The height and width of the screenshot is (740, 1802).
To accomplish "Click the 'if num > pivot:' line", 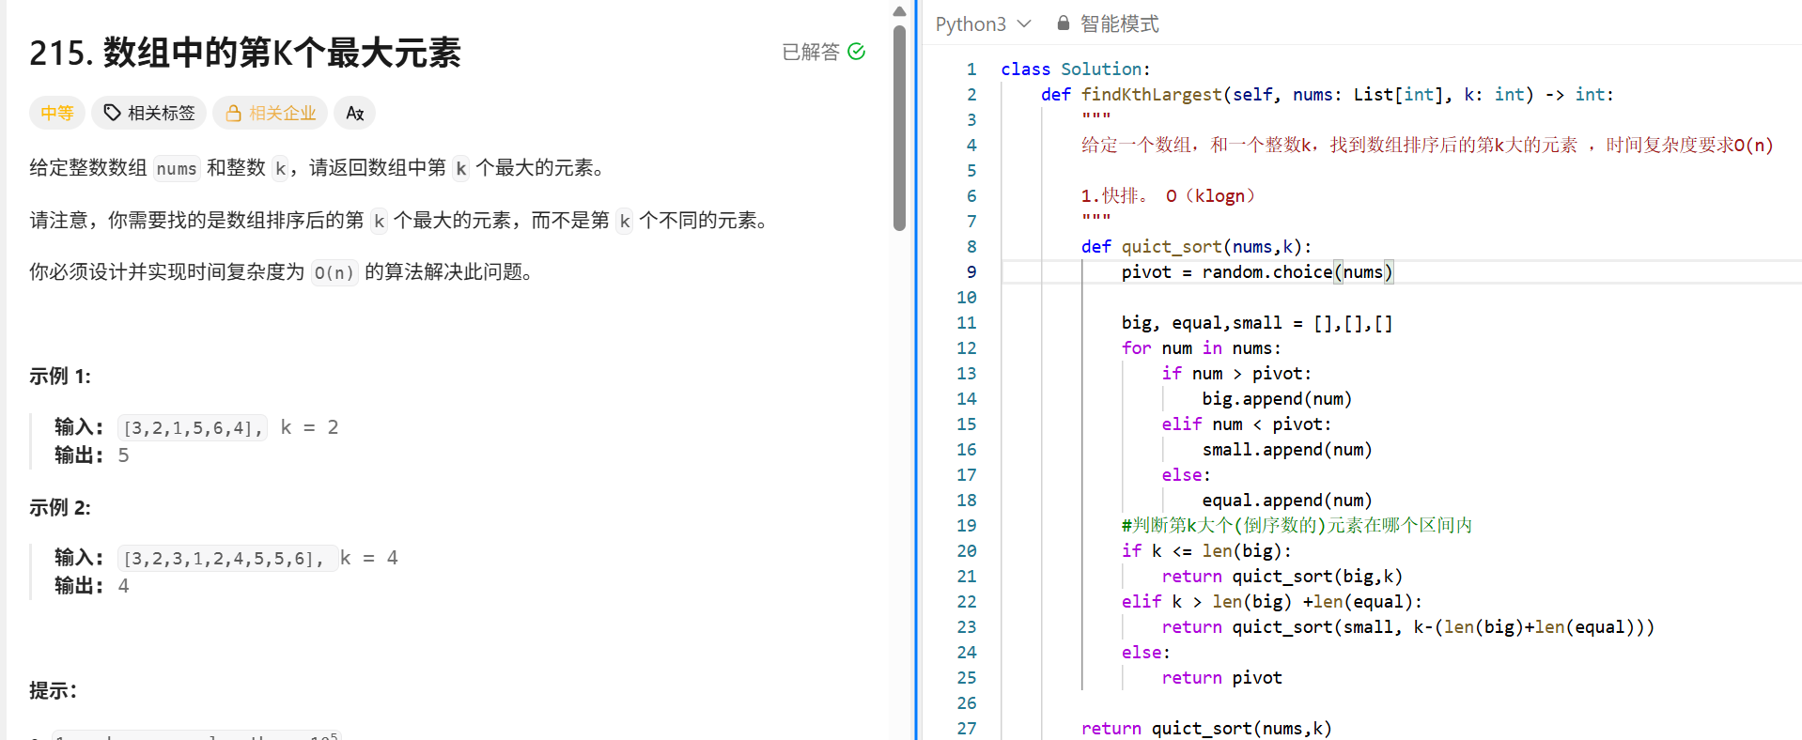I will (x=1236, y=374).
